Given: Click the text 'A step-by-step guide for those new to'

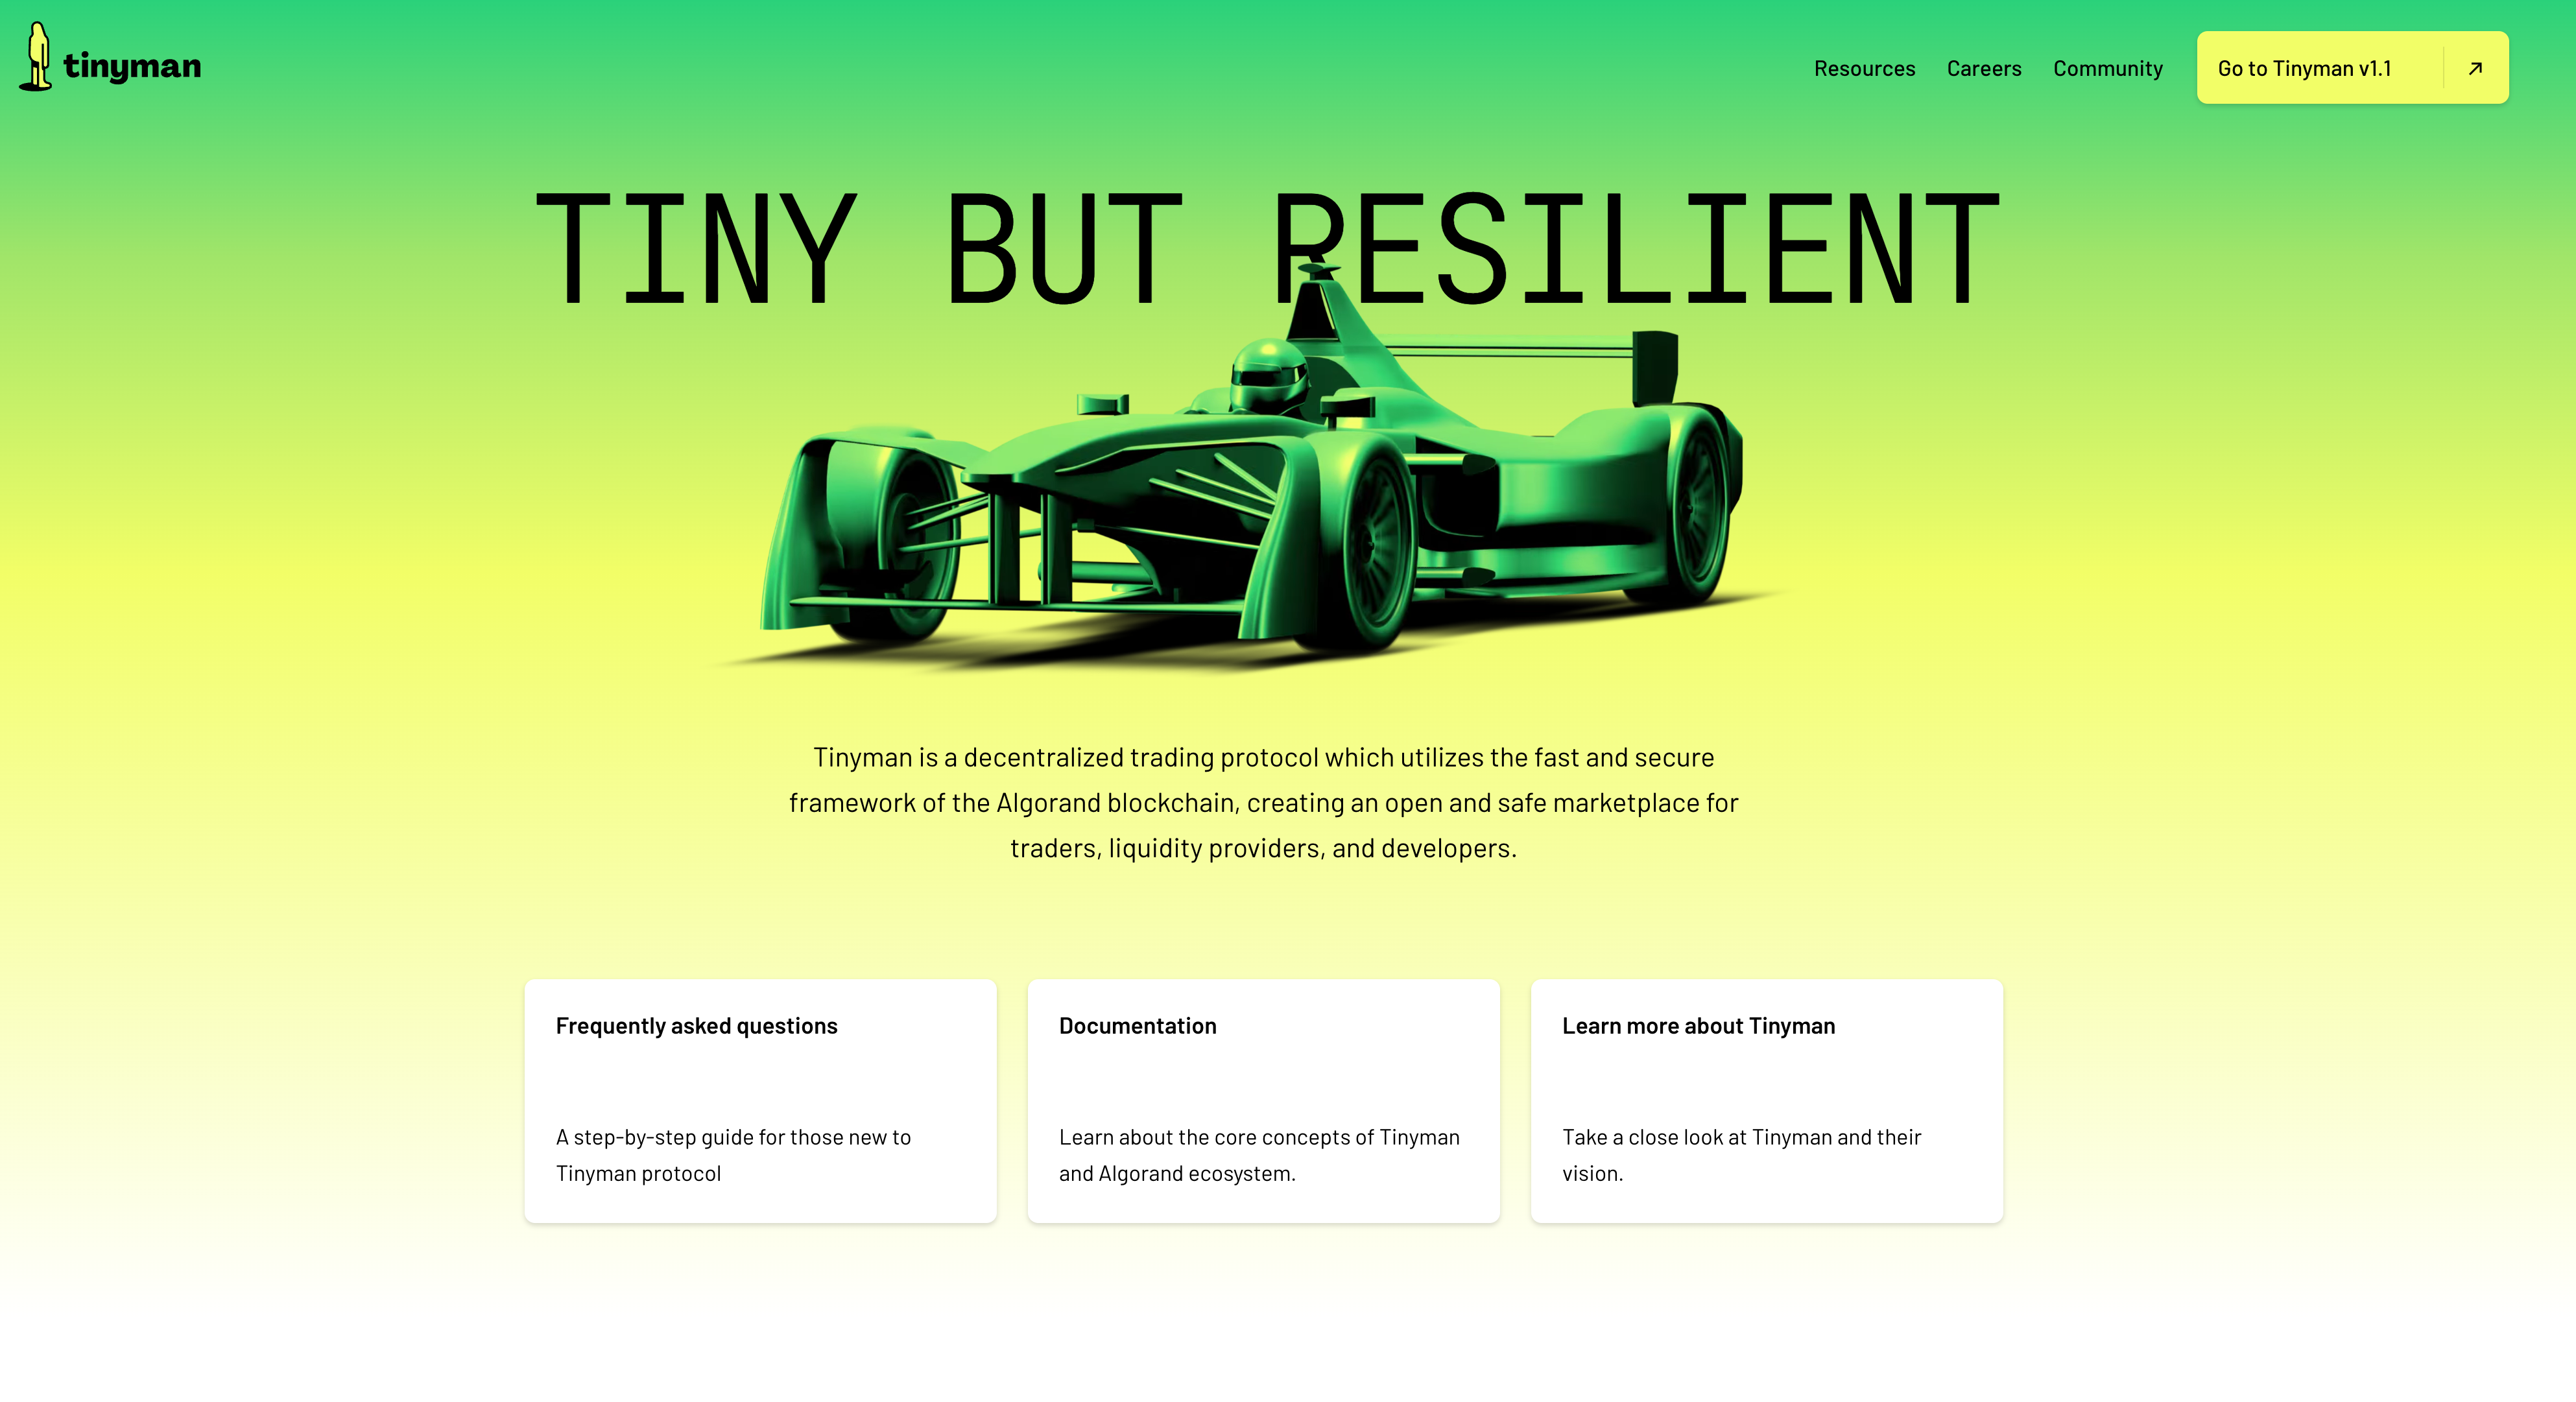Looking at the screenshot, I should point(733,1137).
